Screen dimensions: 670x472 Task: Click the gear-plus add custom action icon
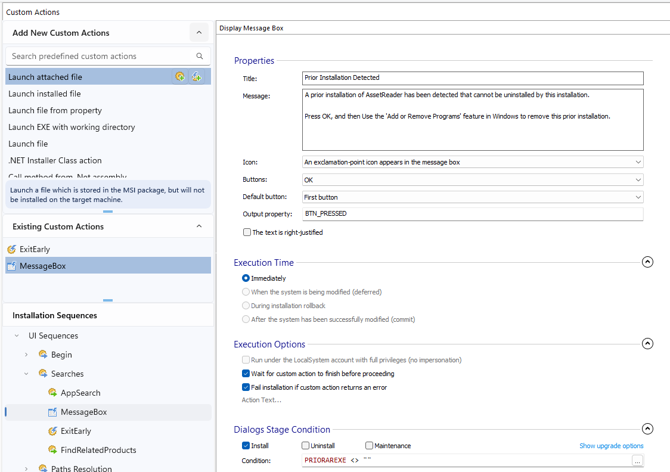coord(180,76)
